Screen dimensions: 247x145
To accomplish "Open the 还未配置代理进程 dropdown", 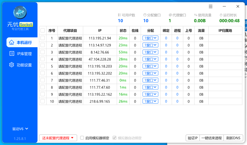I will (x=58, y=138).
